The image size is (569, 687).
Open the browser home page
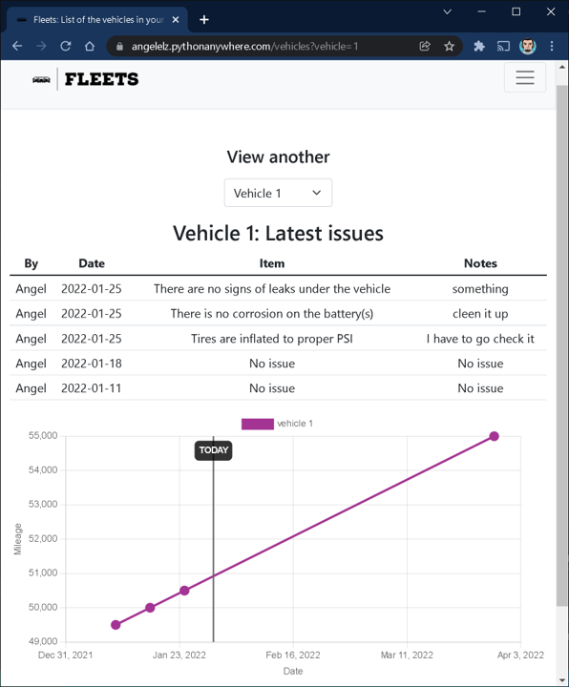pos(90,46)
